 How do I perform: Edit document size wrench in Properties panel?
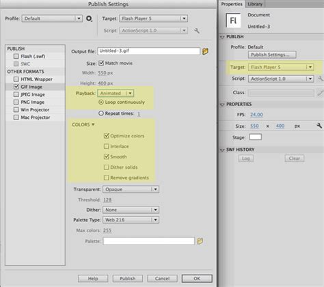(319, 126)
